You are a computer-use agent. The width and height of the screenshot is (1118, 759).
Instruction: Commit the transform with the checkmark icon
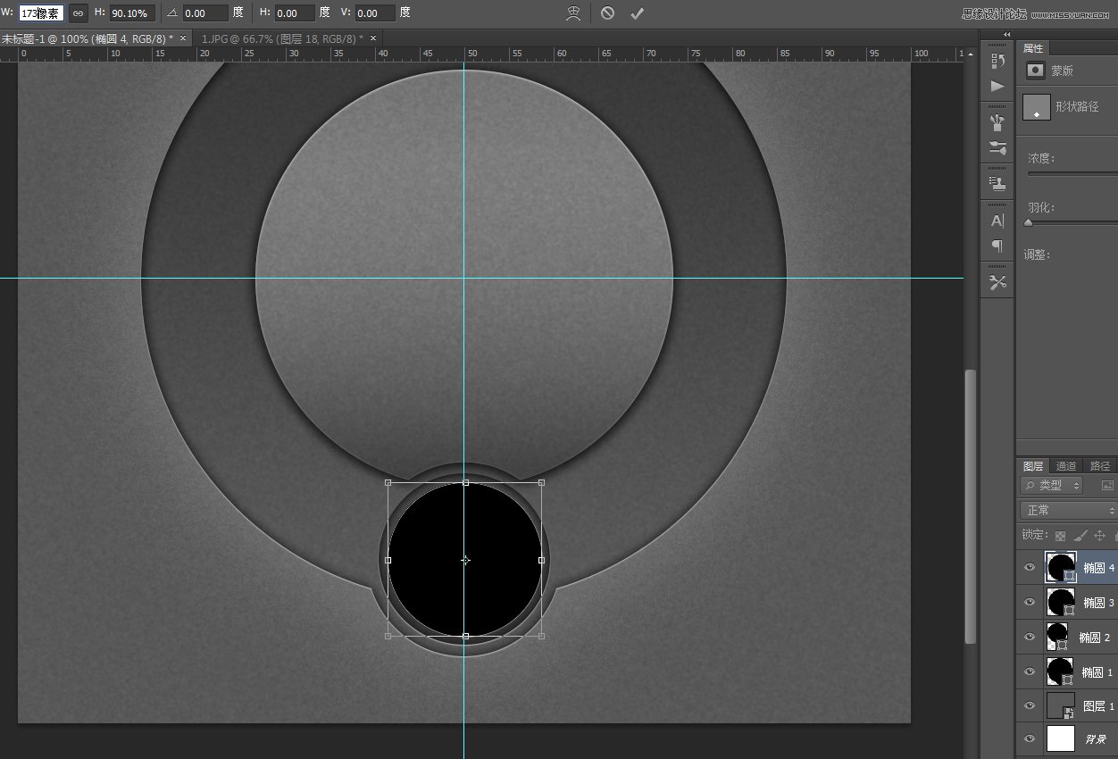pos(637,13)
